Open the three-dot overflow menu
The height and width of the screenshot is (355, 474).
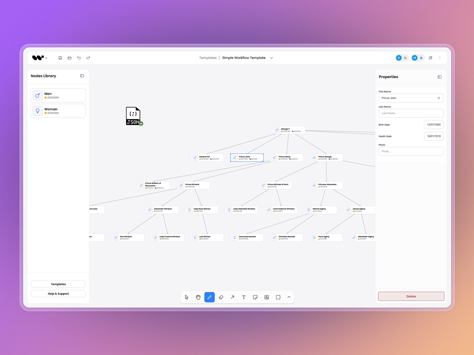click(440, 58)
